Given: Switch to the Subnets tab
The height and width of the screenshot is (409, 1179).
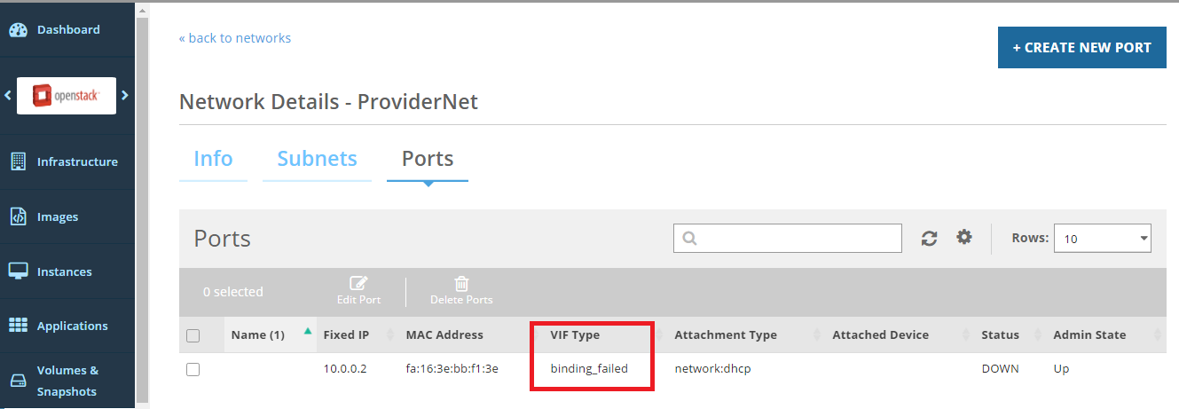Looking at the screenshot, I should click(x=317, y=159).
